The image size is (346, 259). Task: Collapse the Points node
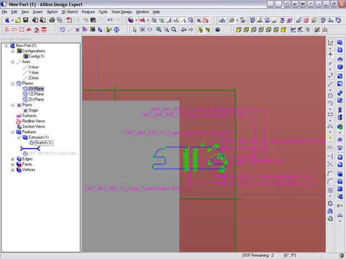pyautogui.click(x=13, y=105)
